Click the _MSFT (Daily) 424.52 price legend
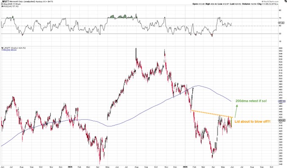This screenshot has width=287, height=168. point(15,48)
